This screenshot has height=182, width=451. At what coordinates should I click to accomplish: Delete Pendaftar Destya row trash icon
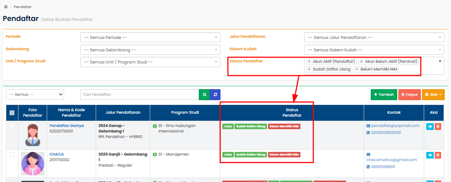coord(438,127)
